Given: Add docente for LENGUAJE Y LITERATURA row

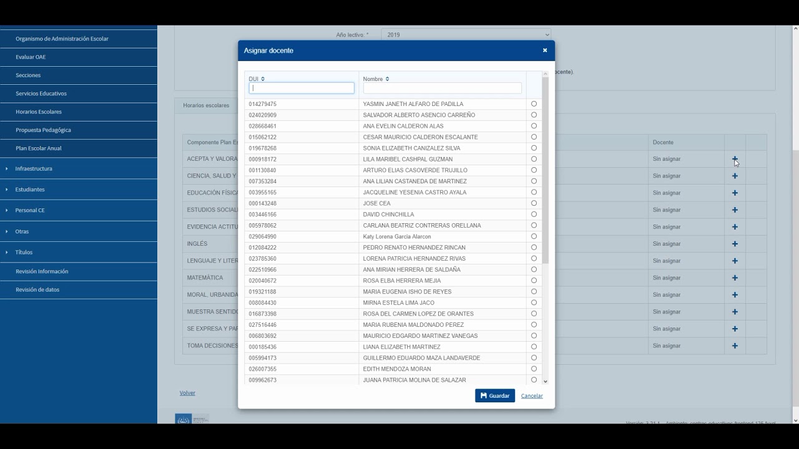Looking at the screenshot, I should 735,261.
